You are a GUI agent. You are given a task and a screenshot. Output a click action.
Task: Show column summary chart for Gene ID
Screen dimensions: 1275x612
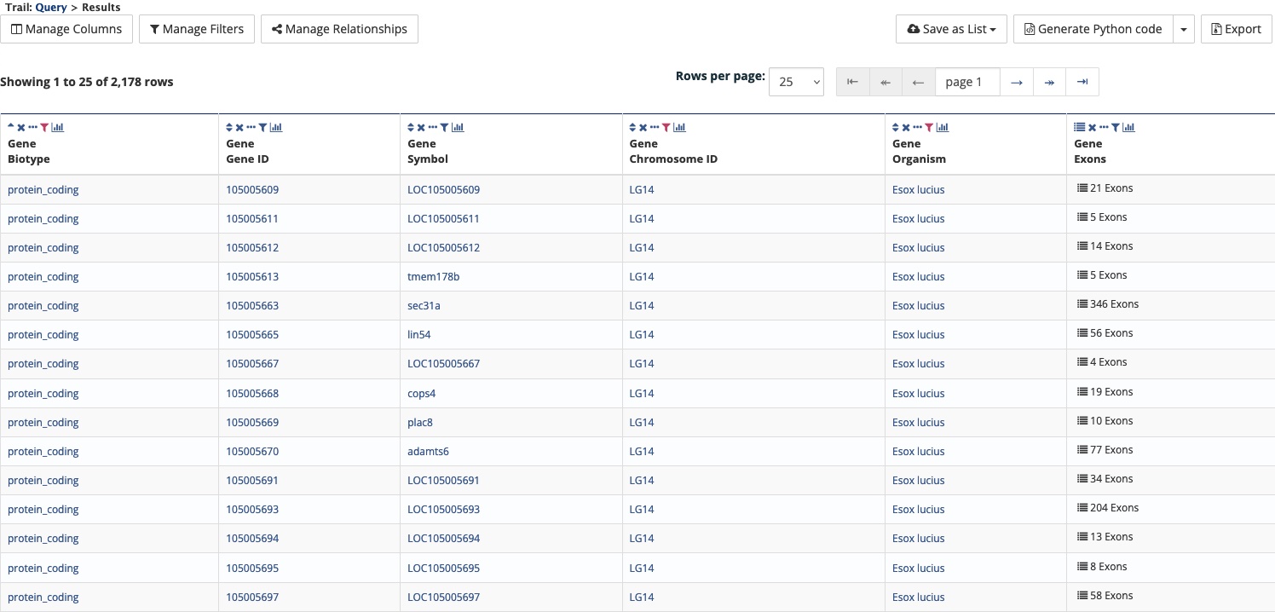[x=276, y=128]
